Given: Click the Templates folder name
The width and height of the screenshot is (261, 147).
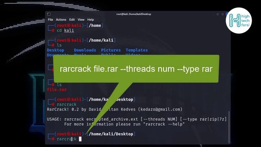Looking at the screenshot, I should point(137,50).
